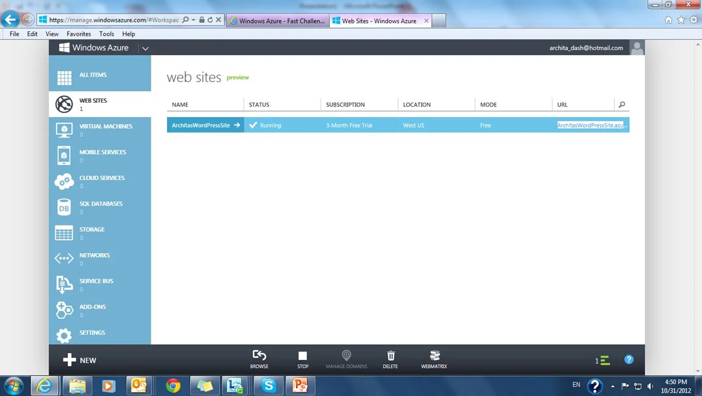Open the File menu

(14, 34)
